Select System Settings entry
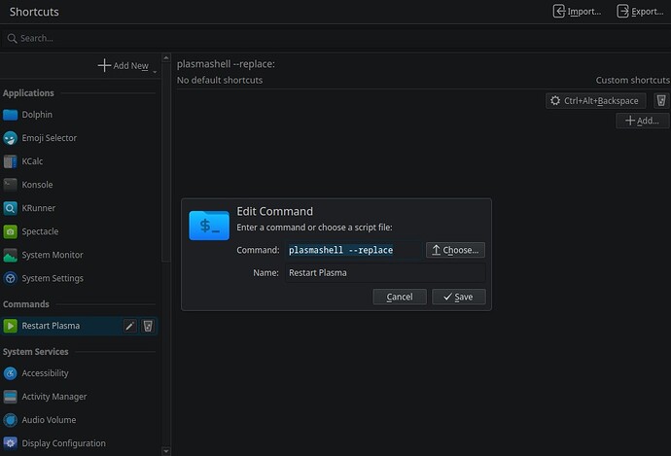Viewport: 671px width, 456px height. pyautogui.click(x=80, y=278)
